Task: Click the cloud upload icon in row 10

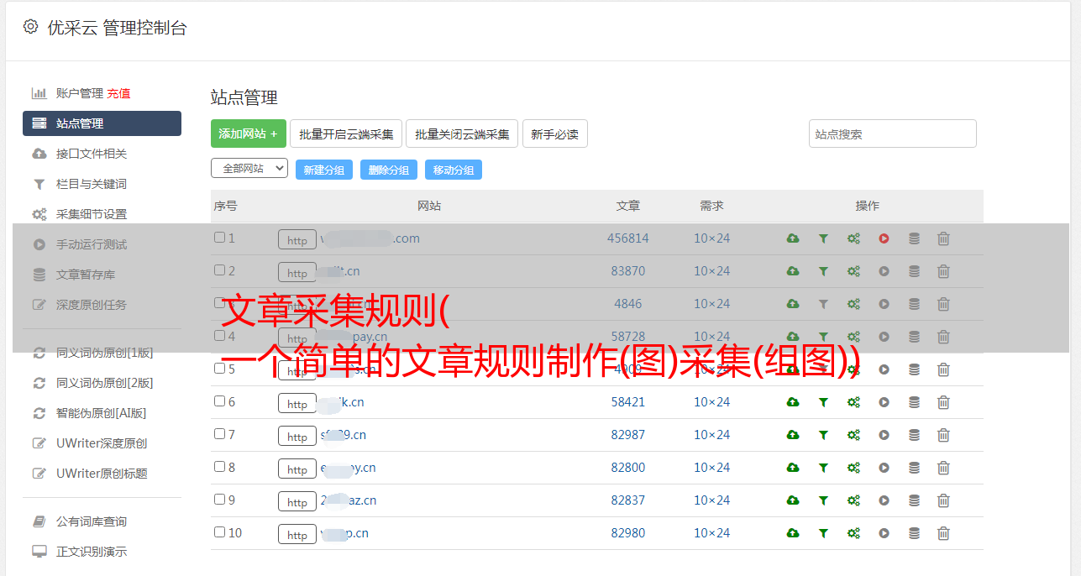Action: click(x=793, y=533)
